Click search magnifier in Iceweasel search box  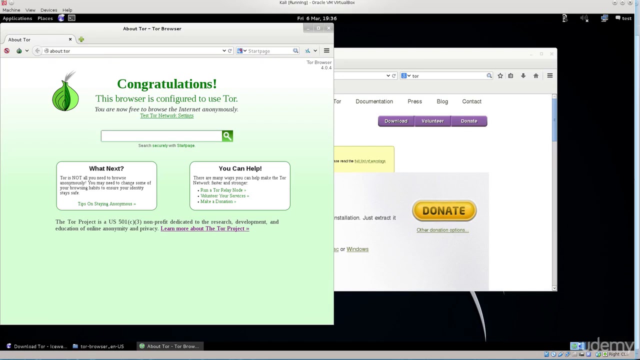pyautogui.click(x=489, y=75)
